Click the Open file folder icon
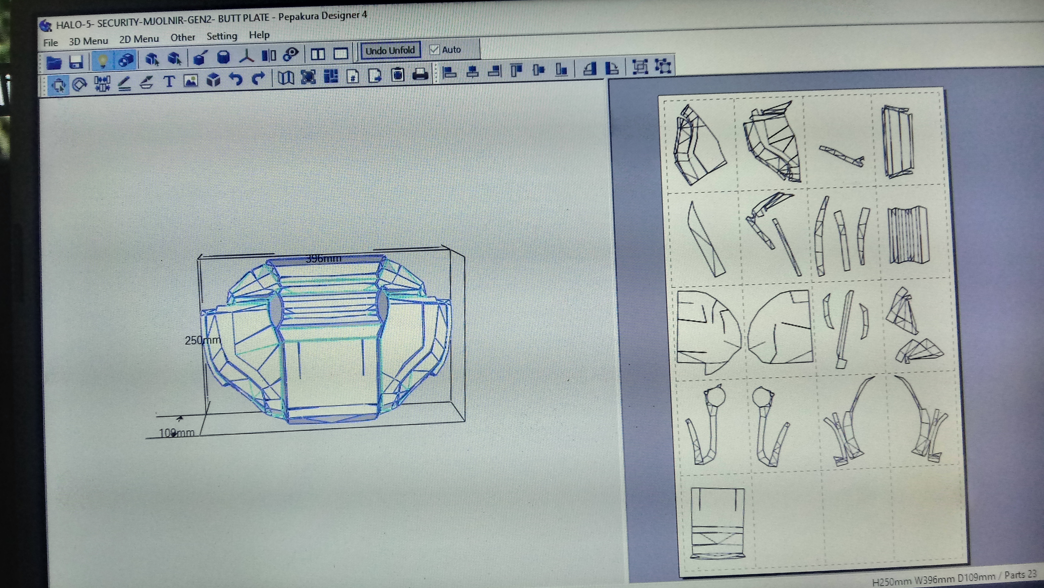 coord(53,62)
